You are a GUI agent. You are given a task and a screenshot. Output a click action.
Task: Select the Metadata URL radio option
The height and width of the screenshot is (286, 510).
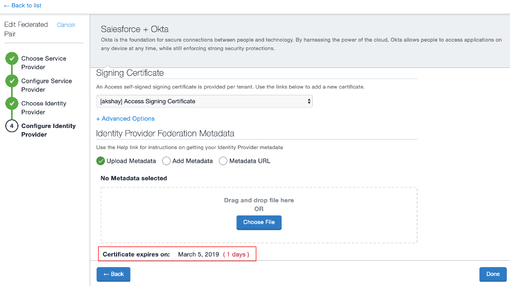(x=223, y=161)
